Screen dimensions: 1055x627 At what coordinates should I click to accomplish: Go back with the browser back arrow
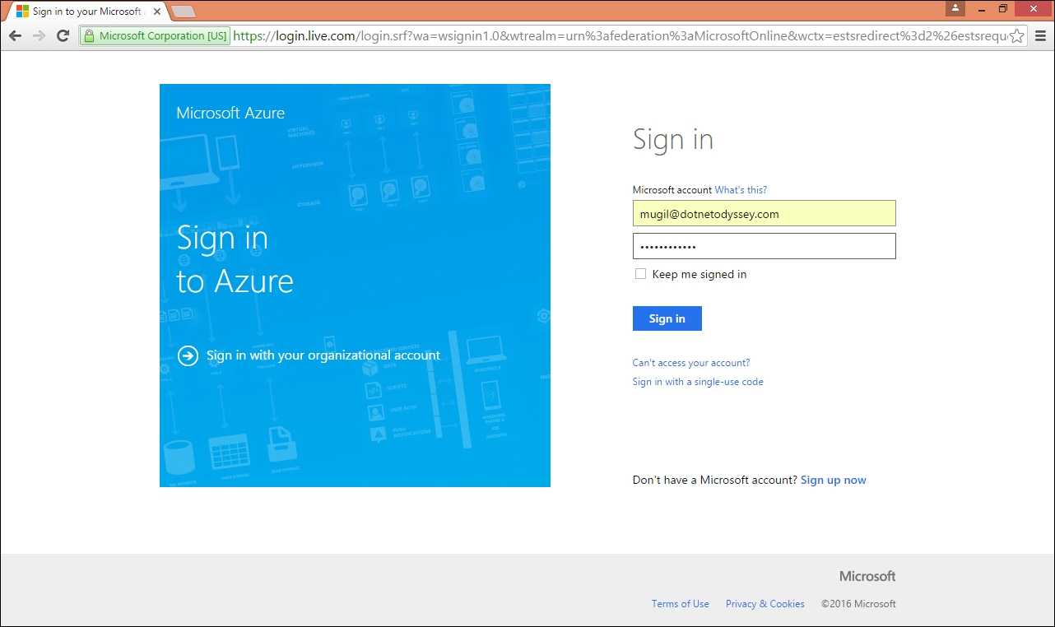(15, 35)
